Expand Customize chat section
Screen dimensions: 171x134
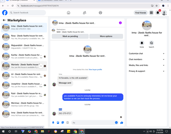[x=147, y=54]
